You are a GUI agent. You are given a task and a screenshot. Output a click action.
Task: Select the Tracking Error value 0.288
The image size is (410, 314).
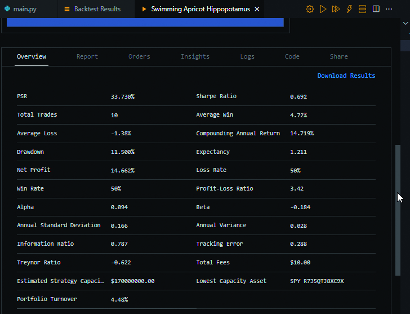298,244
